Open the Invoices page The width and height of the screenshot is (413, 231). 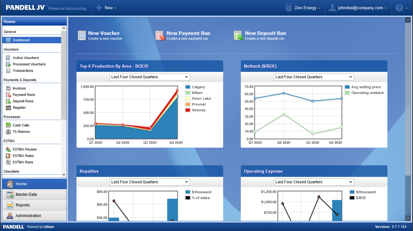tap(19, 88)
